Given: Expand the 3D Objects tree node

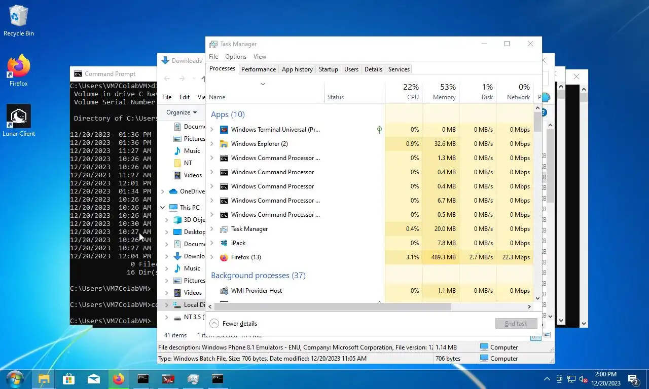Looking at the screenshot, I should tap(167, 220).
